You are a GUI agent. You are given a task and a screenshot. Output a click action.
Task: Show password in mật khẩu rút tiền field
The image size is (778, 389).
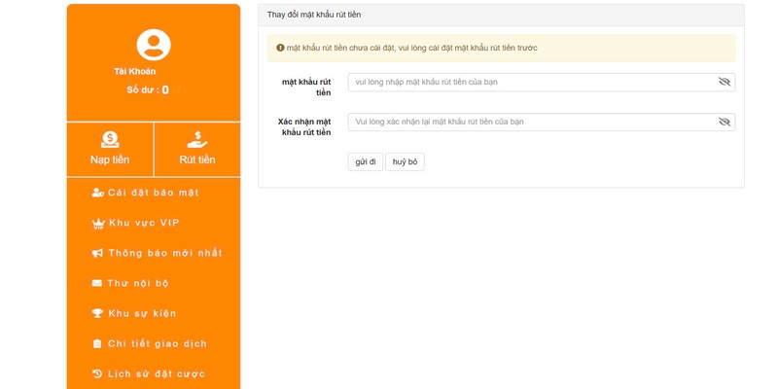coord(724,82)
